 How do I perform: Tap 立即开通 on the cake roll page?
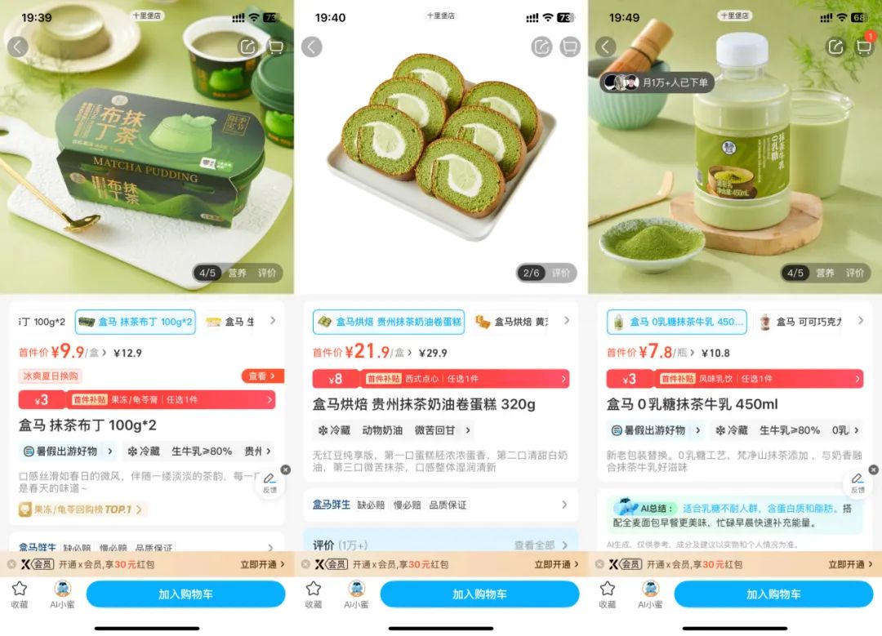(x=556, y=564)
